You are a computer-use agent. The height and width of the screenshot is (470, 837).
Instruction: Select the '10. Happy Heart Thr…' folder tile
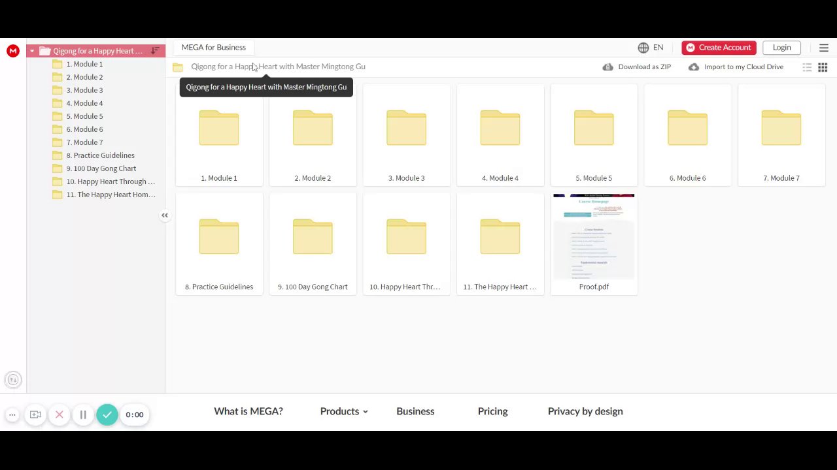pos(407,244)
